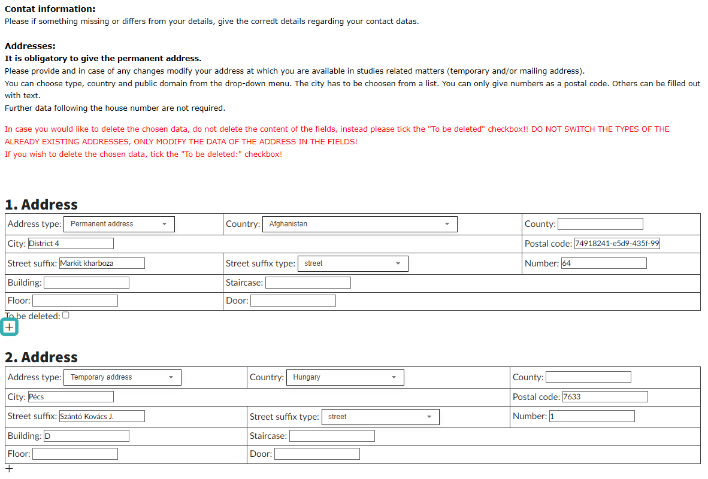Open Address type dropdown showing Temporary address
Viewport: 708px width, 479px height.
(x=122, y=377)
